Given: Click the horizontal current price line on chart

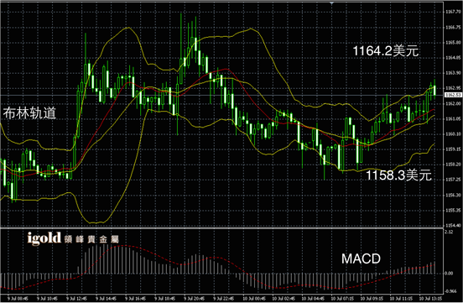Looking at the screenshot, I should click(221, 95).
